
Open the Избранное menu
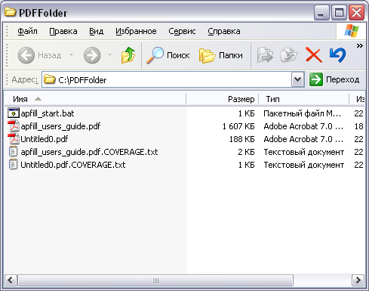click(x=136, y=31)
